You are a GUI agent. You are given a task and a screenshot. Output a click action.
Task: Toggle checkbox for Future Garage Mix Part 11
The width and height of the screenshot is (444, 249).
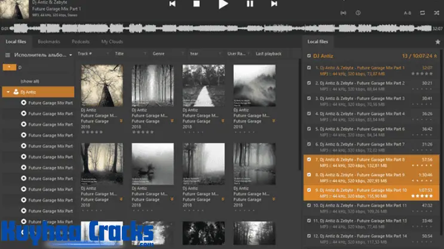tap(309, 206)
